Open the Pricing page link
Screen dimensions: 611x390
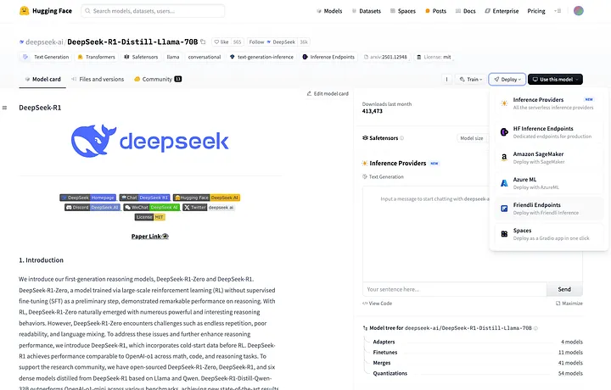[x=536, y=11]
